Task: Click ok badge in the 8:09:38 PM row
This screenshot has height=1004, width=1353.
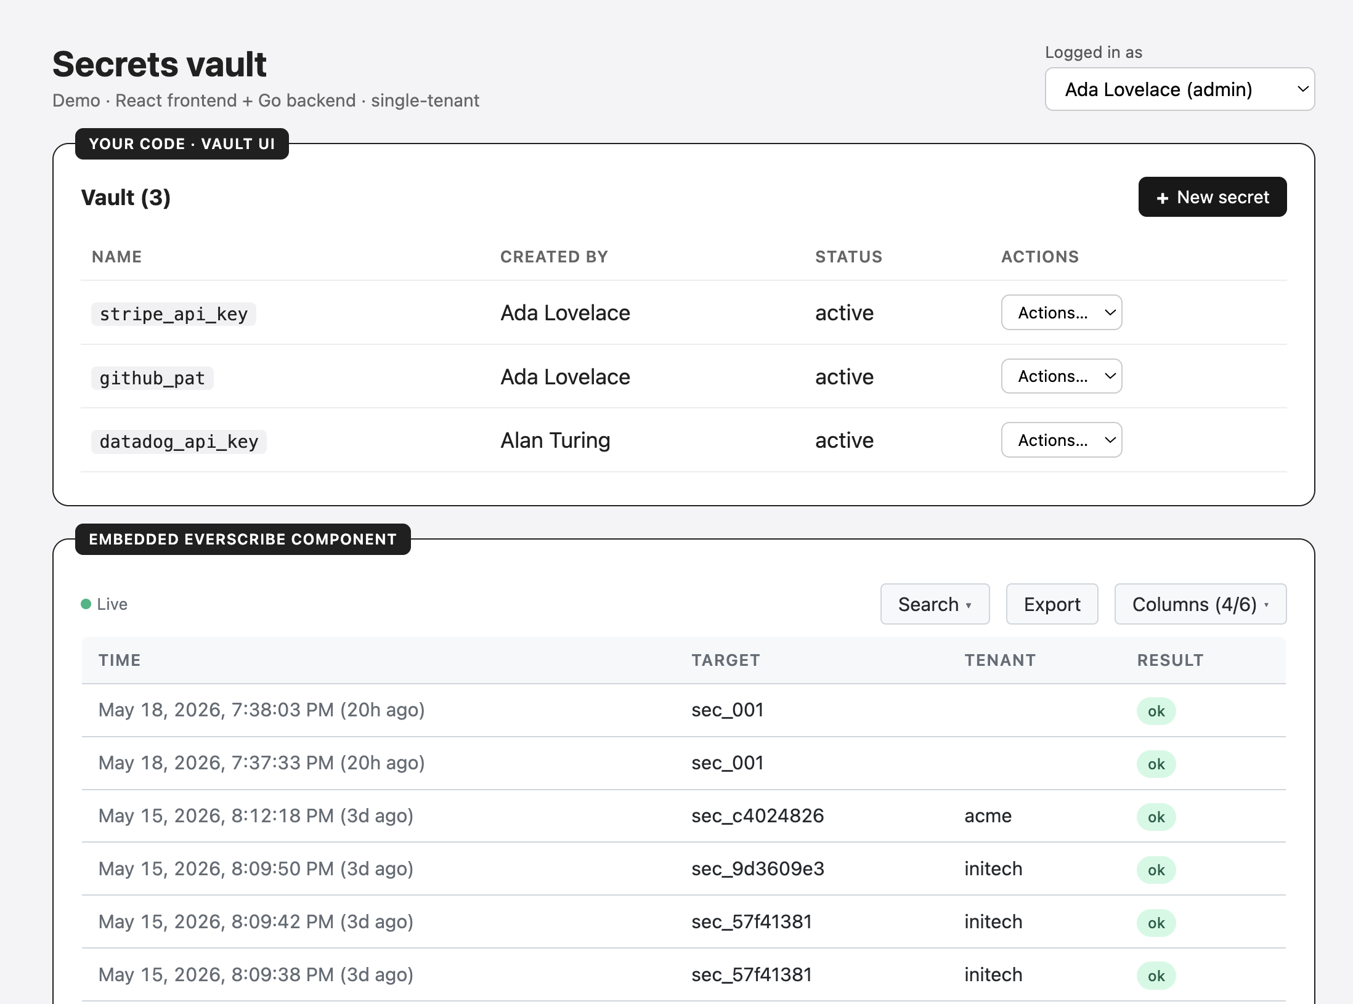Action: pos(1156,976)
